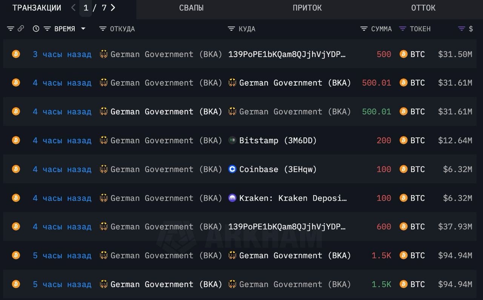
Task: Click the $31.50M value
Action: (455, 54)
